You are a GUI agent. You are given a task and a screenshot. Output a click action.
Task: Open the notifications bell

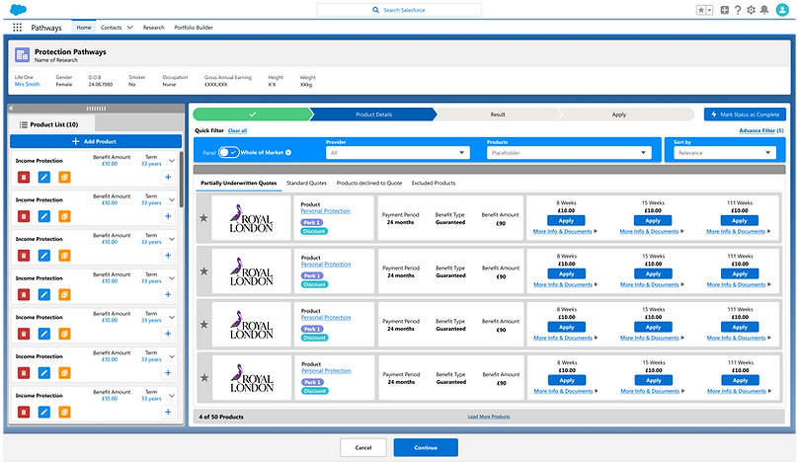click(764, 10)
